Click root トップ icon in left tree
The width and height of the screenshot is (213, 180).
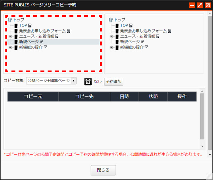(x=10, y=20)
